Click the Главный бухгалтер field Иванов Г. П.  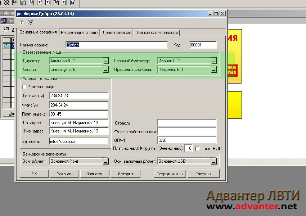[184, 61]
